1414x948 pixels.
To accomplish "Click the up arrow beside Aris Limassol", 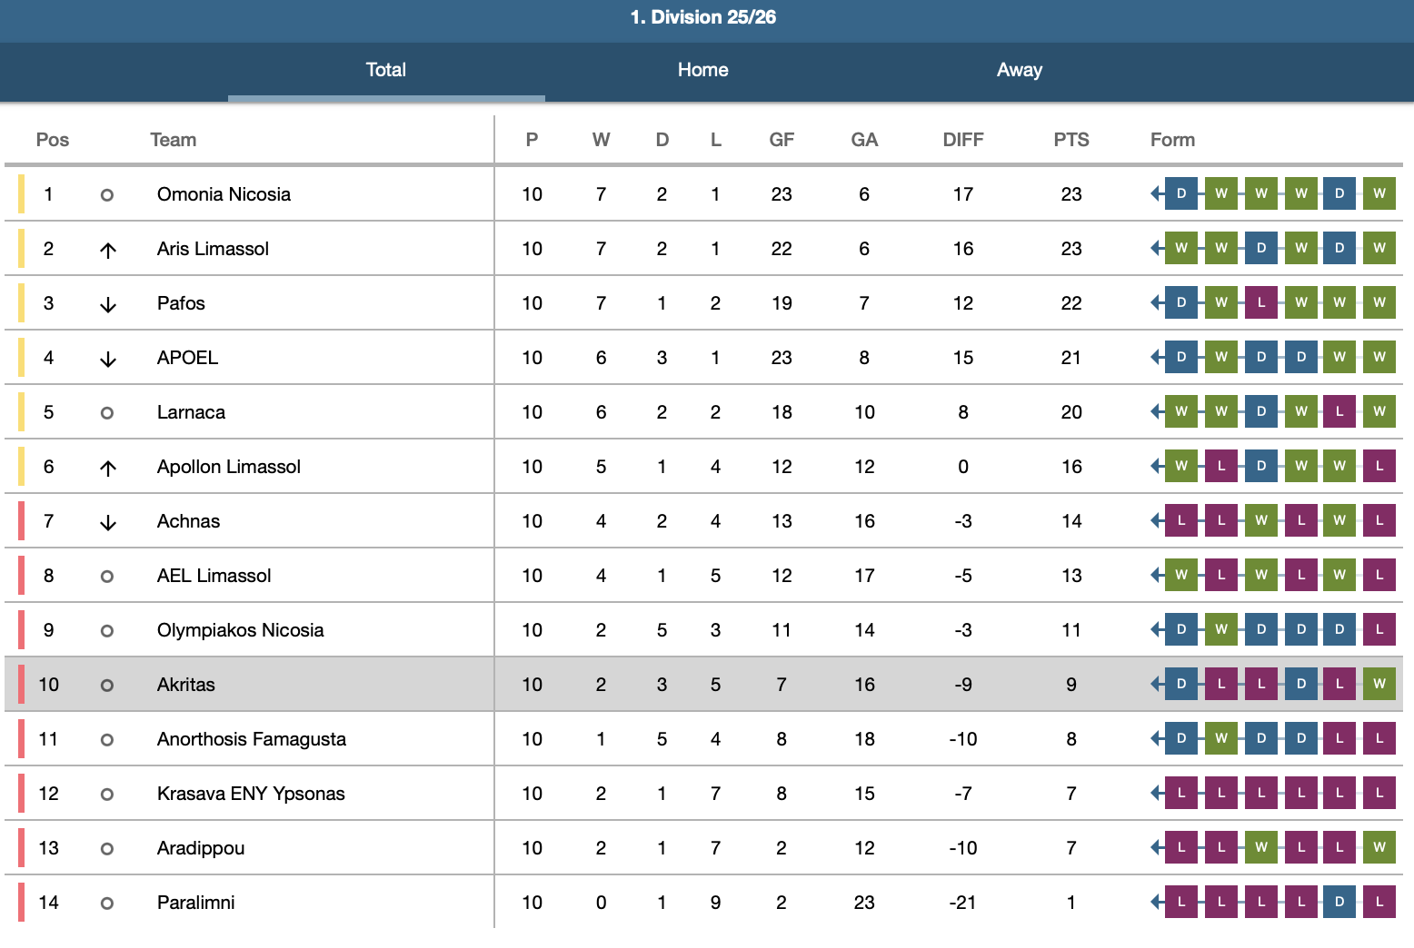I will pos(108,250).
